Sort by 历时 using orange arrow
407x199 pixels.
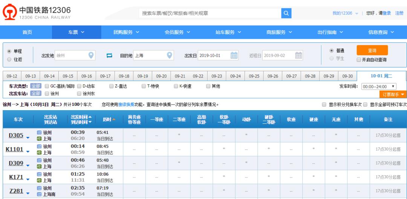tap(114, 120)
